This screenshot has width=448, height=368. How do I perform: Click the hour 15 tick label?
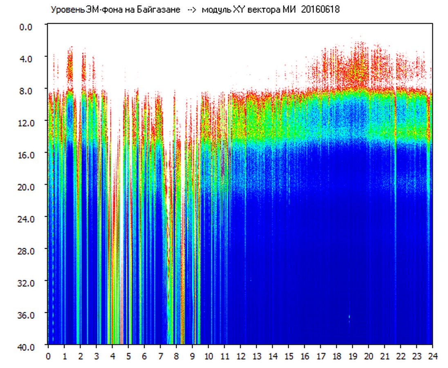pyautogui.click(x=289, y=356)
